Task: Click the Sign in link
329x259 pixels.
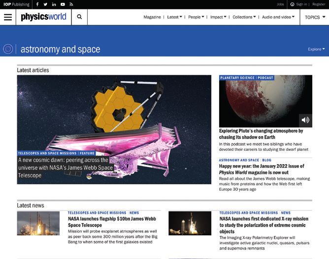Action: 301,4
